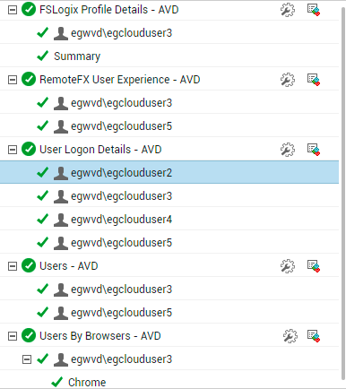Click configure wrench icon for Users - AVD

click(288, 266)
